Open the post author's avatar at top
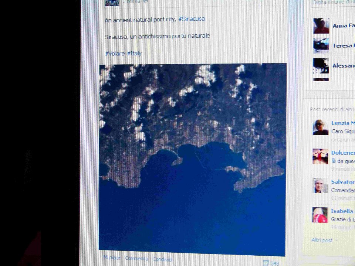 pos(112,3)
